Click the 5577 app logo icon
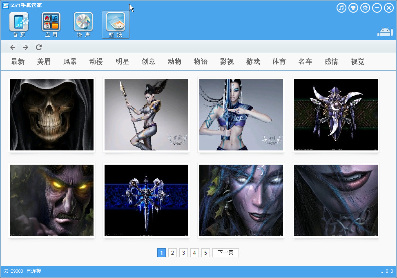This screenshot has height=278, width=397. click(6, 6)
